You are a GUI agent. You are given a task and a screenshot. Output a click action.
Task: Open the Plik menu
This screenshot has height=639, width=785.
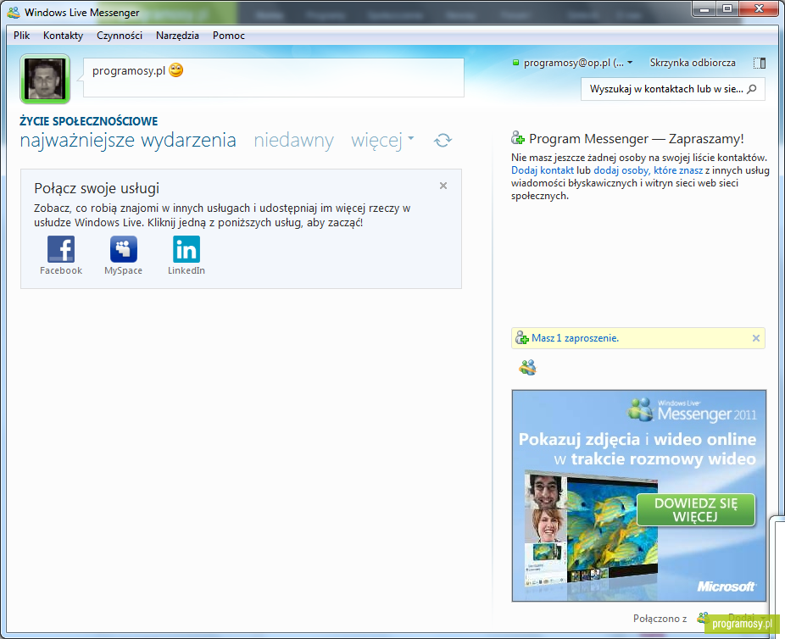pyautogui.click(x=21, y=36)
